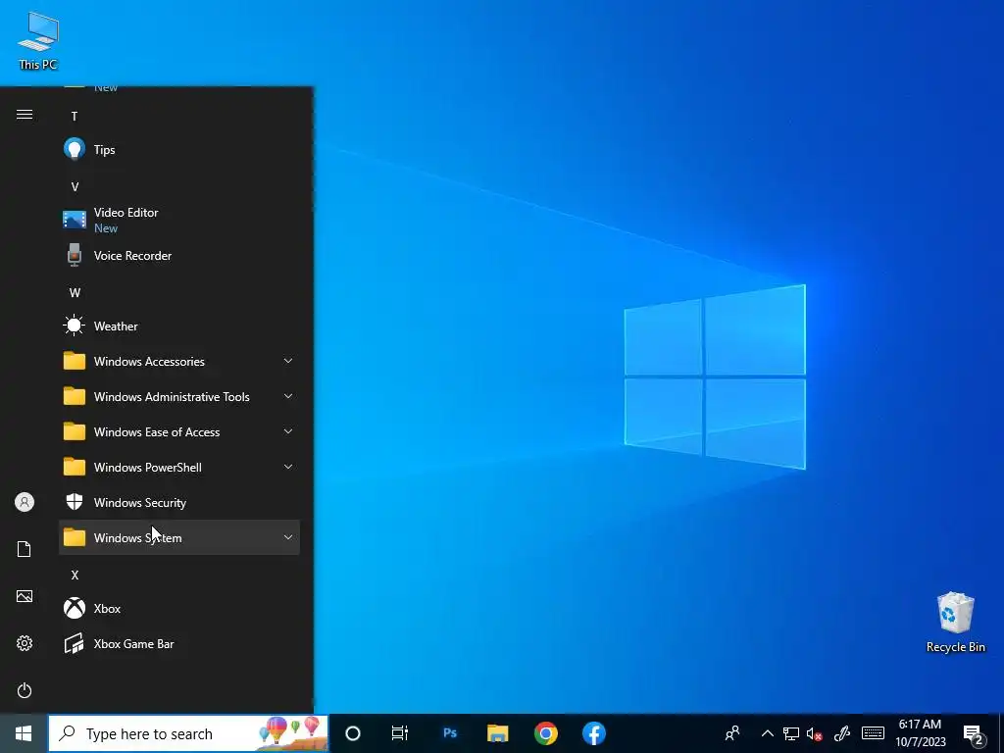Screen dimensions: 1004x753
Task: Expand the Windows Accessories folder
Action: click(179, 361)
